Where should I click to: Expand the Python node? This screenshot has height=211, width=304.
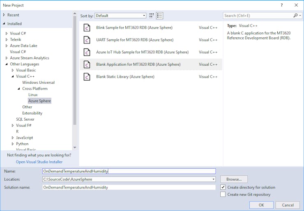[13, 144]
